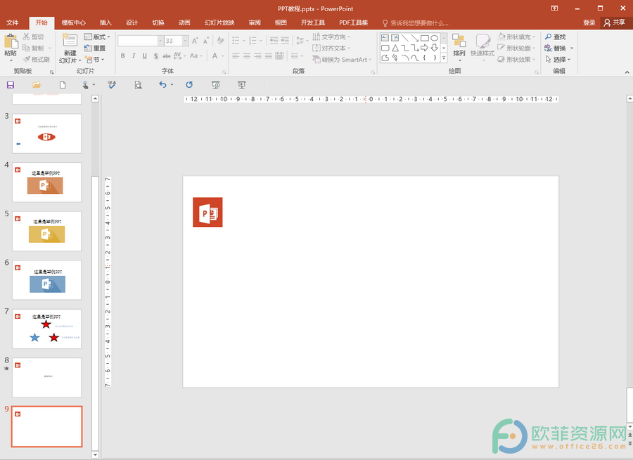The image size is (633, 460).
Task: Start slideshow from beginning icon
Action: (216, 85)
